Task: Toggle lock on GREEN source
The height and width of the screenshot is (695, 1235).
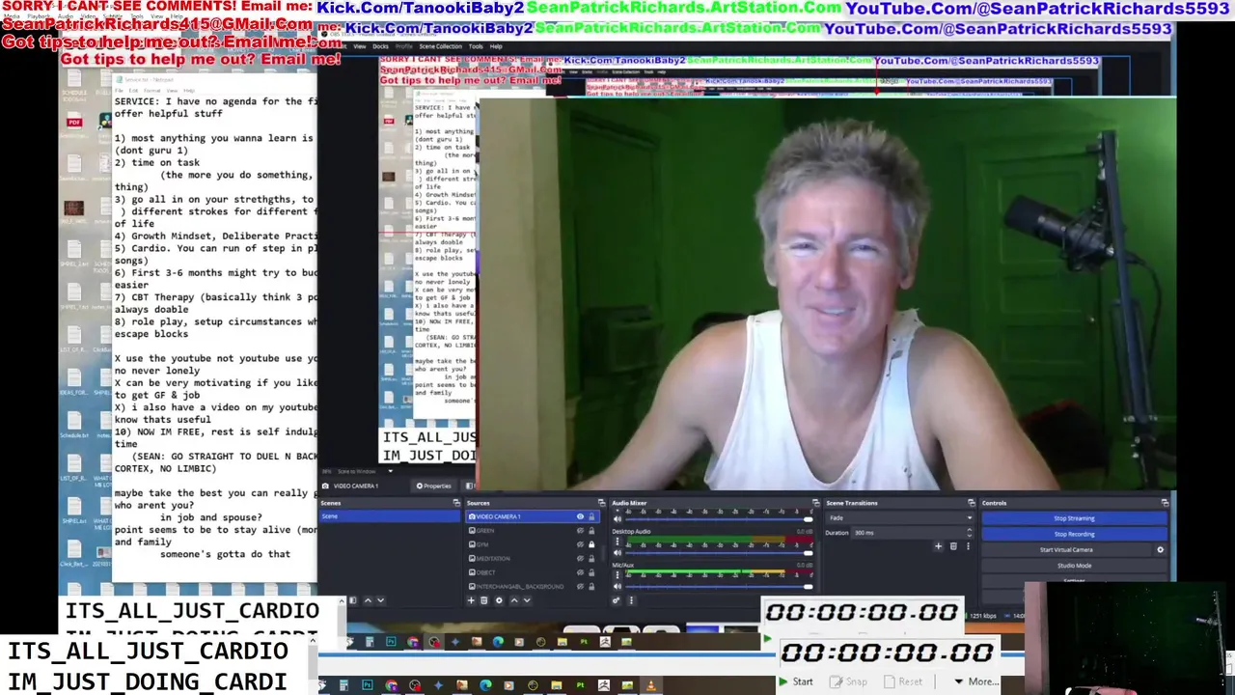Action: pos(591,531)
